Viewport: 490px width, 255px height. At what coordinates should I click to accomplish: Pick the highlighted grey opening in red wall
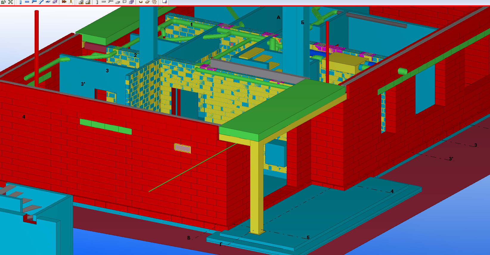pos(182,148)
